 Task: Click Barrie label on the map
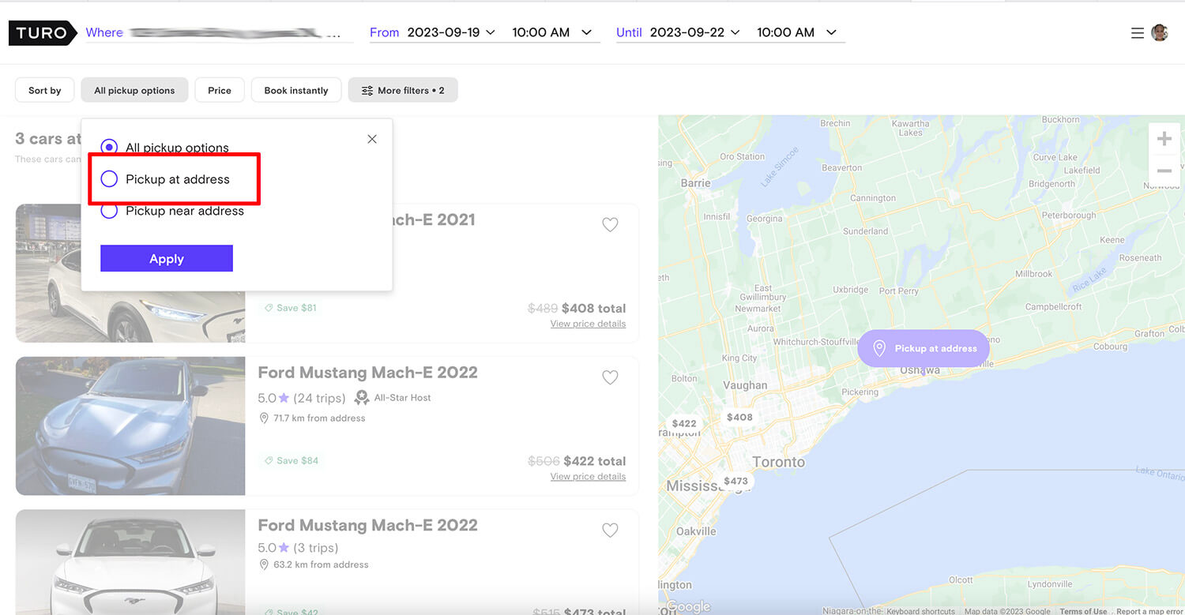tap(695, 182)
